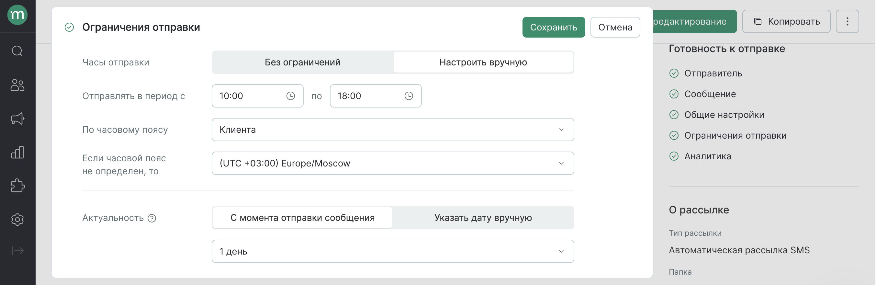Click the Часы отправки label
This screenshot has height=285, width=876.
coord(116,62)
